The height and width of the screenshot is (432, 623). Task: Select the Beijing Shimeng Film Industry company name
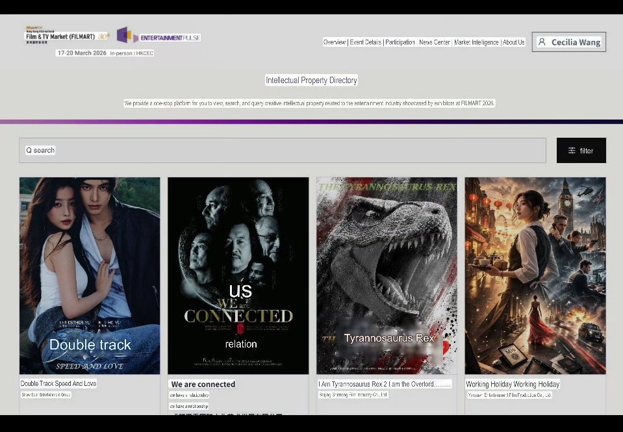pyautogui.click(x=353, y=394)
